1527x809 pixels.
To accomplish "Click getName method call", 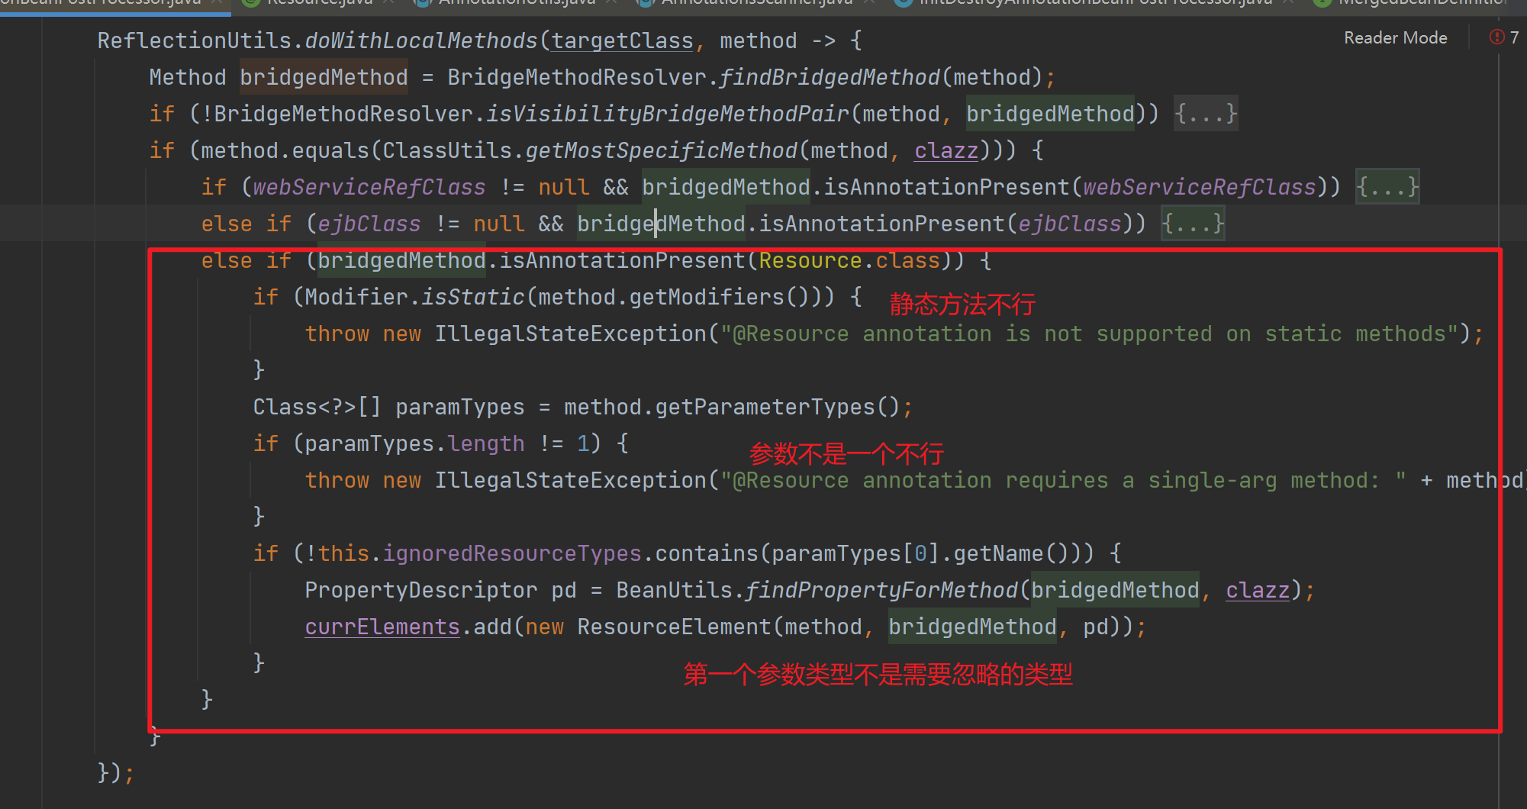I will [x=998, y=553].
